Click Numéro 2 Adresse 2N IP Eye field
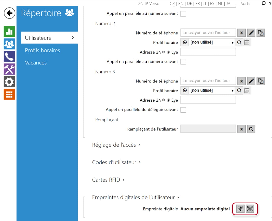 click(208, 52)
